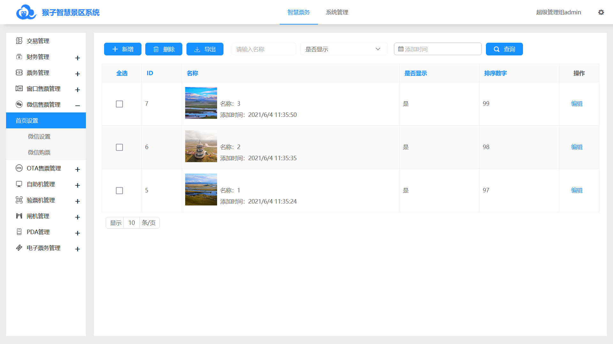Click the 闸机管理 gate icon
This screenshot has height=344, width=613.
pos(19,216)
